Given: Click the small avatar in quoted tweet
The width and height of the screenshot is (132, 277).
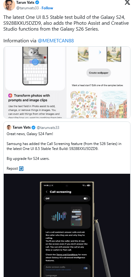Looking at the screenshot, I should (x=9, y=127).
